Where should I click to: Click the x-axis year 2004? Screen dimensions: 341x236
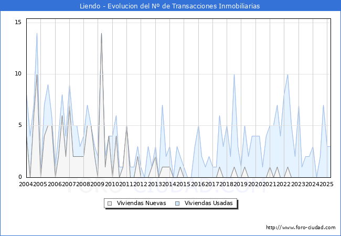pyautogui.click(x=26, y=184)
